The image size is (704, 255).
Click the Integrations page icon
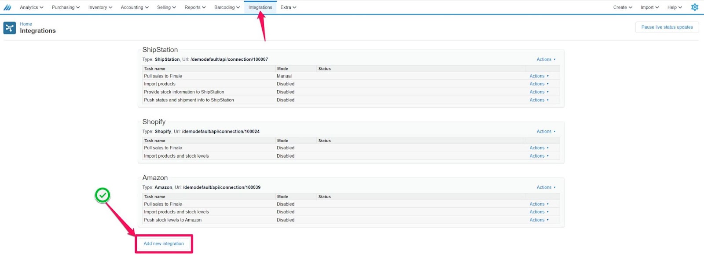pos(9,28)
